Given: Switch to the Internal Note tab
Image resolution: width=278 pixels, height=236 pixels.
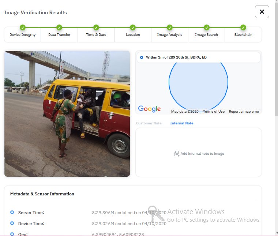Looking at the screenshot, I should coord(182,123).
